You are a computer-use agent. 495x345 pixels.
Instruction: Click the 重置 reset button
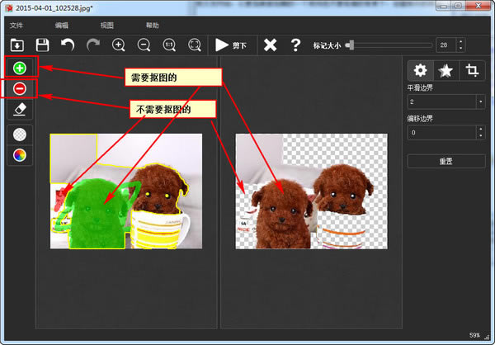tap(446, 161)
